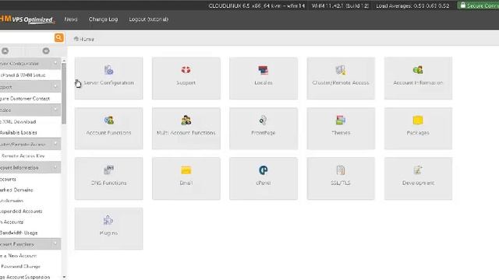Collapse Account Functions sidebar section
Viewport: 499px width, 280px height.
pyautogui.click(x=55, y=244)
